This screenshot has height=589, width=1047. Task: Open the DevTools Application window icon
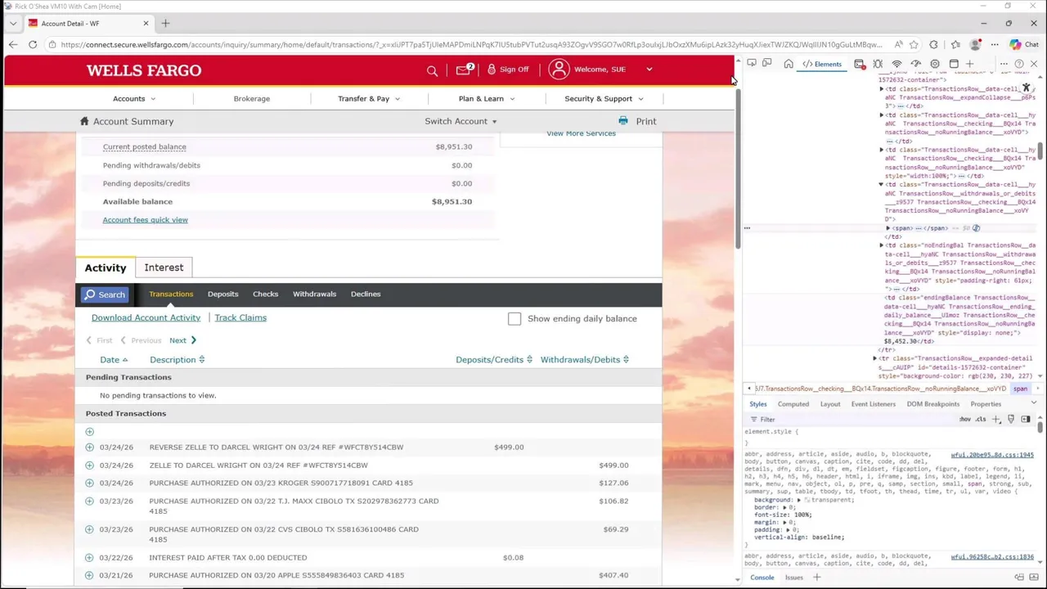954,64
